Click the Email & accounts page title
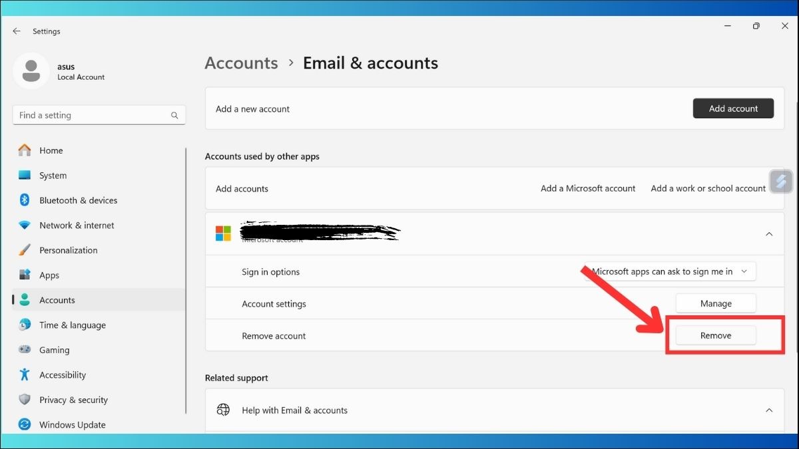799x449 pixels. pos(370,63)
